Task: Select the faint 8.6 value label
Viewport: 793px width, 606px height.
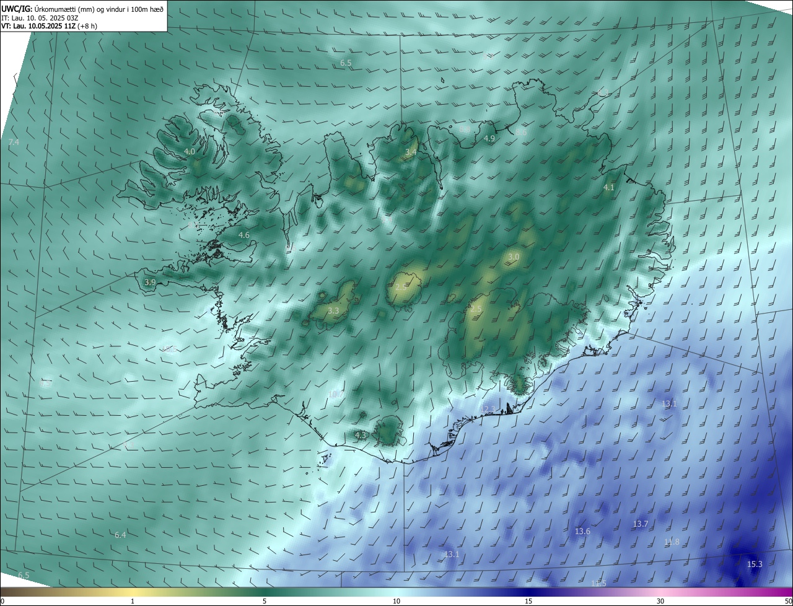Action: click(x=521, y=132)
